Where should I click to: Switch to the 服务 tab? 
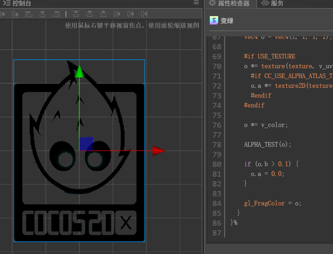pyautogui.click(x=273, y=3)
